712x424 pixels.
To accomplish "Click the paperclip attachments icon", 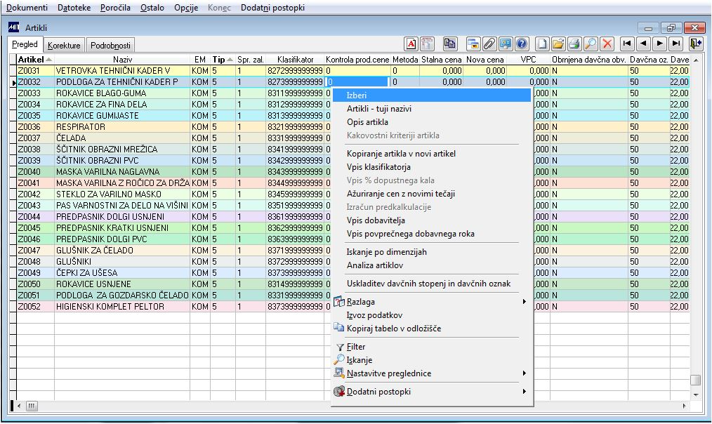I will pyautogui.click(x=489, y=44).
